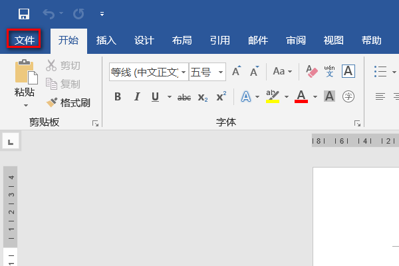The height and width of the screenshot is (266, 399).
Task: Switch to the 插入 (Insert) tab
Action: (106, 40)
